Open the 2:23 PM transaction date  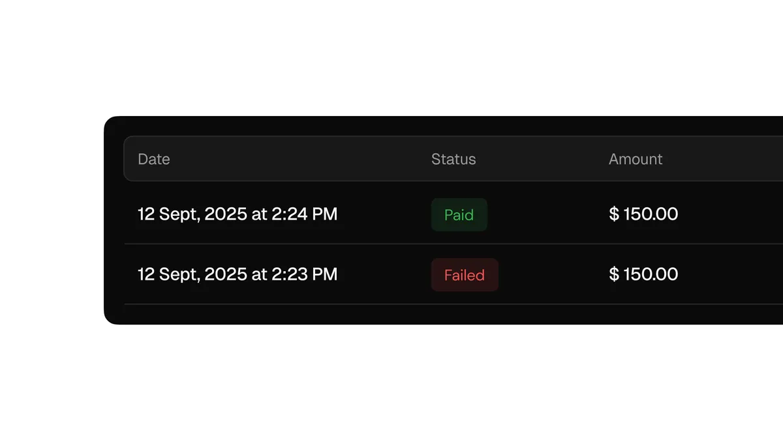238,274
